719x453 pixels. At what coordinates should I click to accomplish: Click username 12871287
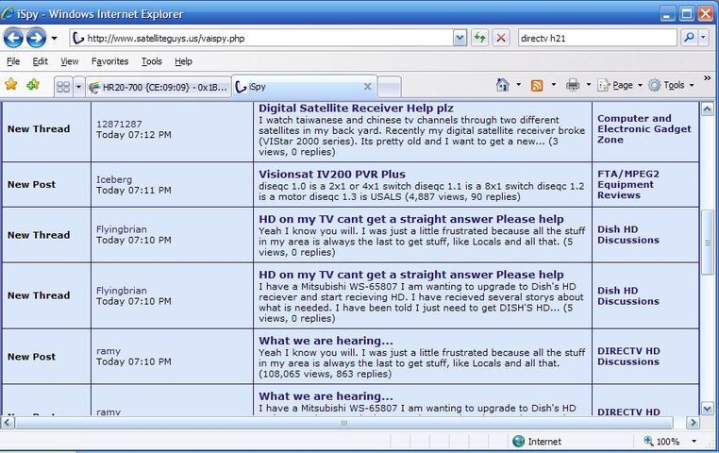click(119, 124)
